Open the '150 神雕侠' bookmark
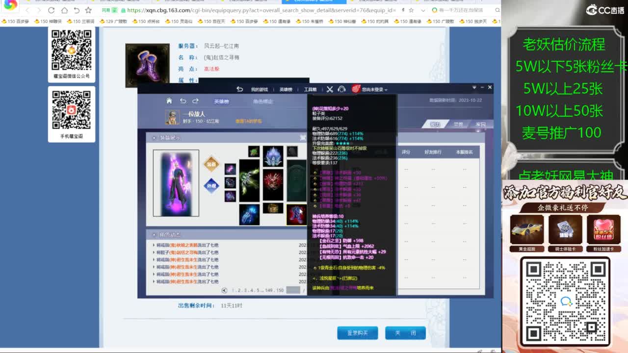The width and height of the screenshot is (628, 353). (x=48, y=22)
